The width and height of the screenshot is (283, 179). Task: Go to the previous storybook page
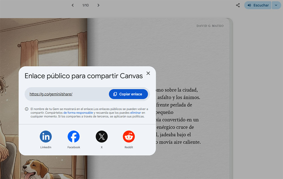72,5
